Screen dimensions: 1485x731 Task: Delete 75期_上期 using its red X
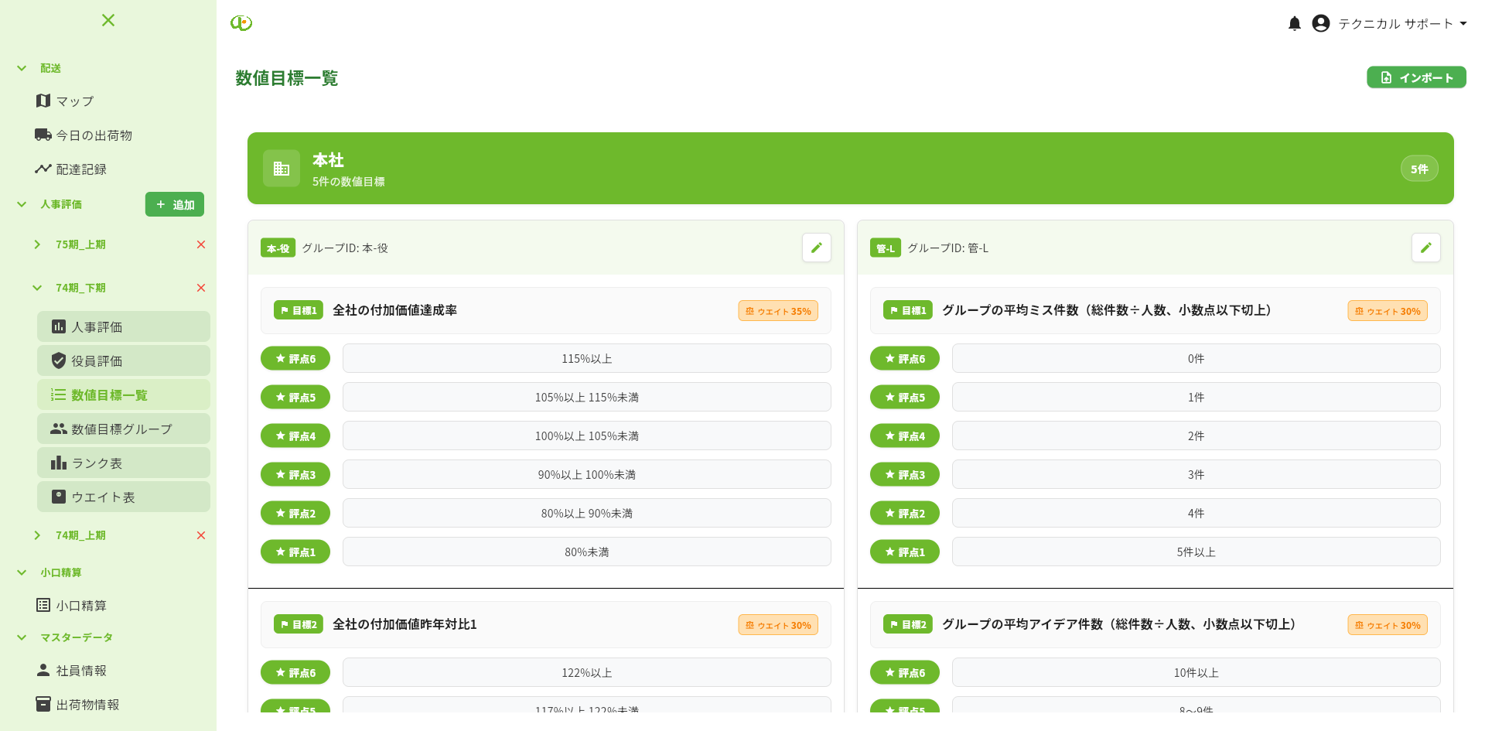click(201, 244)
